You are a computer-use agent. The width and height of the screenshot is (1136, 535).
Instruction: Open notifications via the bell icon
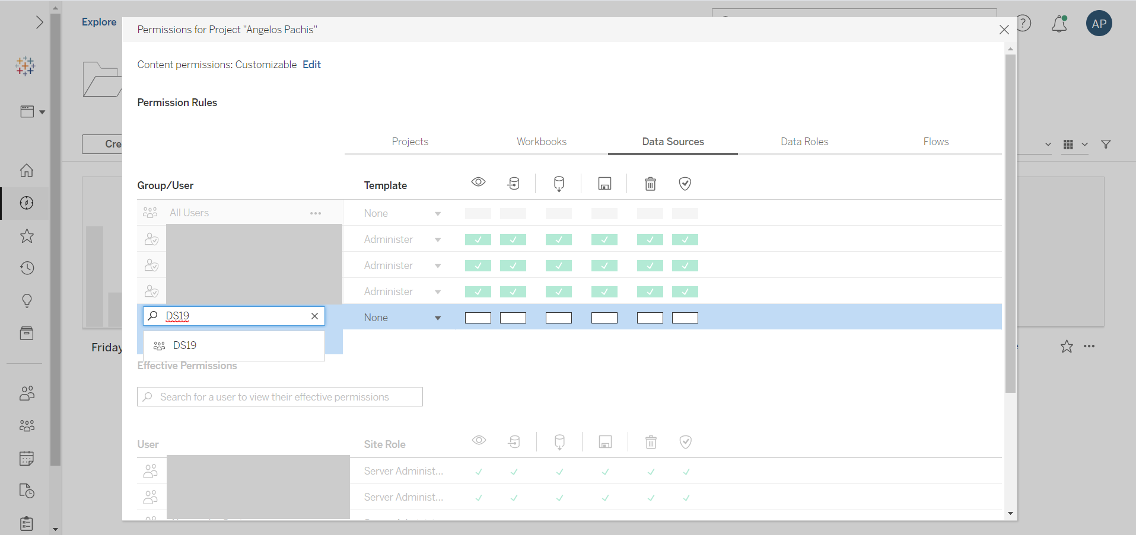pos(1059,24)
